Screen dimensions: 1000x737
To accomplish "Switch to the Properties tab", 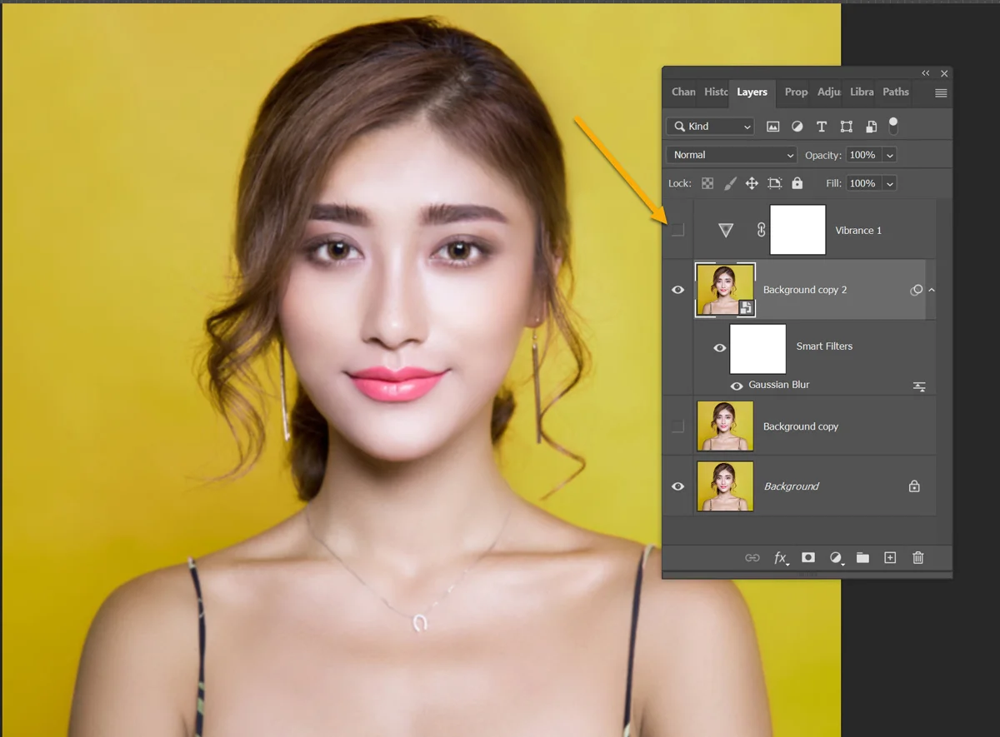I will coord(796,92).
